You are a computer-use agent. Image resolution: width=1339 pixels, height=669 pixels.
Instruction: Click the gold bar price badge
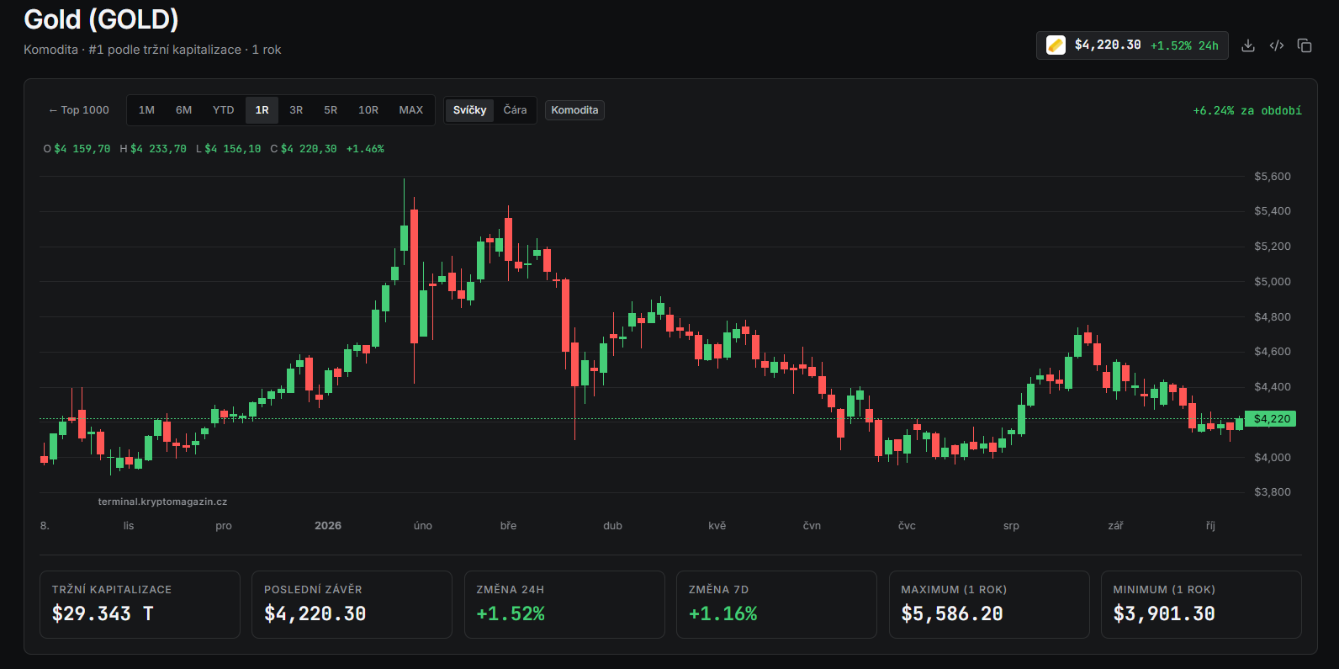click(x=1132, y=45)
